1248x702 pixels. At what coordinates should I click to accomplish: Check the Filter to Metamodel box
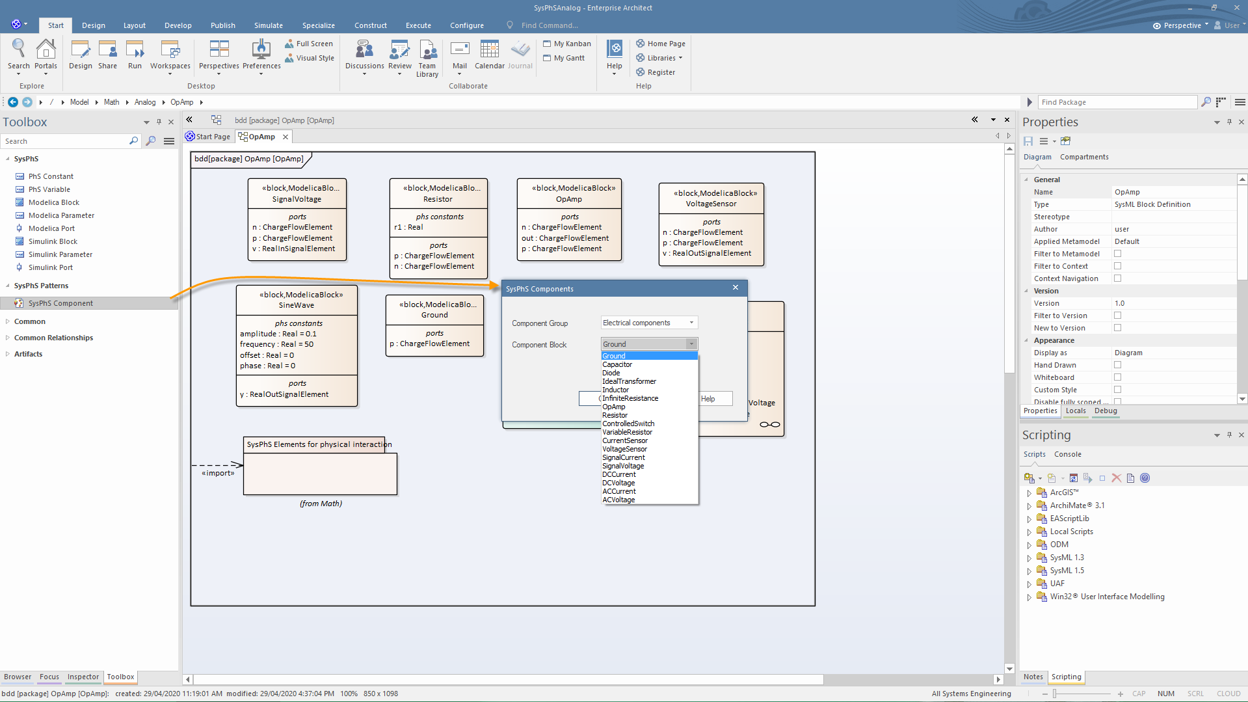(1117, 254)
